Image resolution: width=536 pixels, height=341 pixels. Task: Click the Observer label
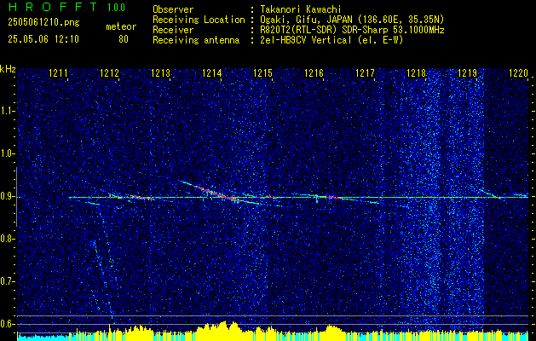coord(173,9)
